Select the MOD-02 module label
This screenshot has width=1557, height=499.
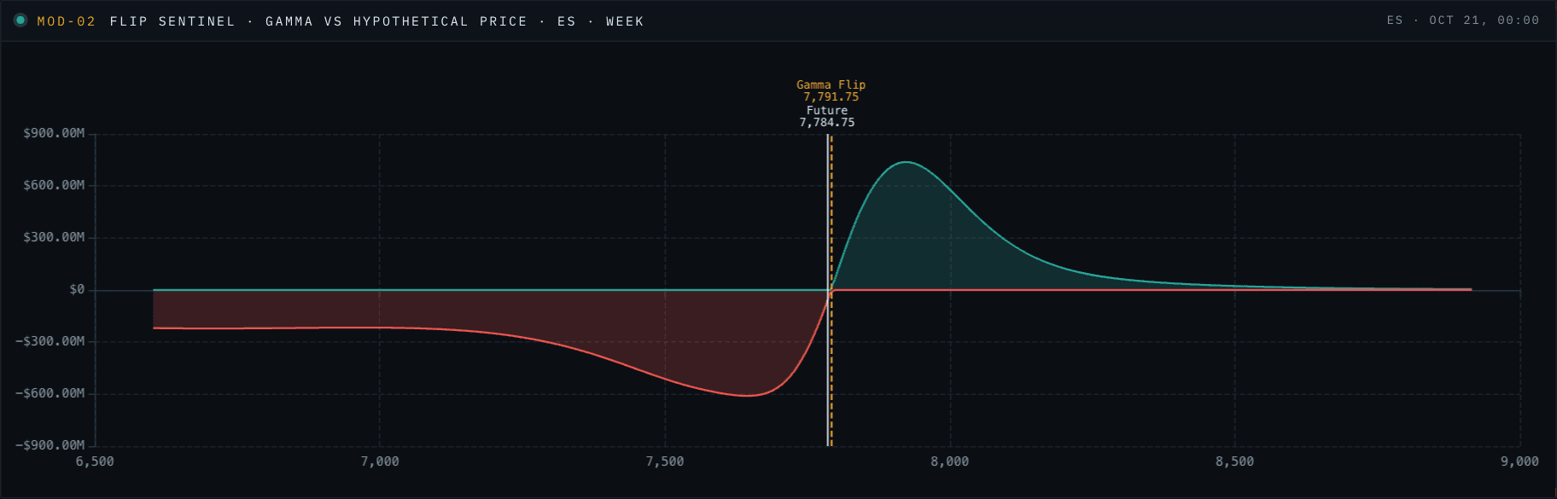pyautogui.click(x=67, y=21)
